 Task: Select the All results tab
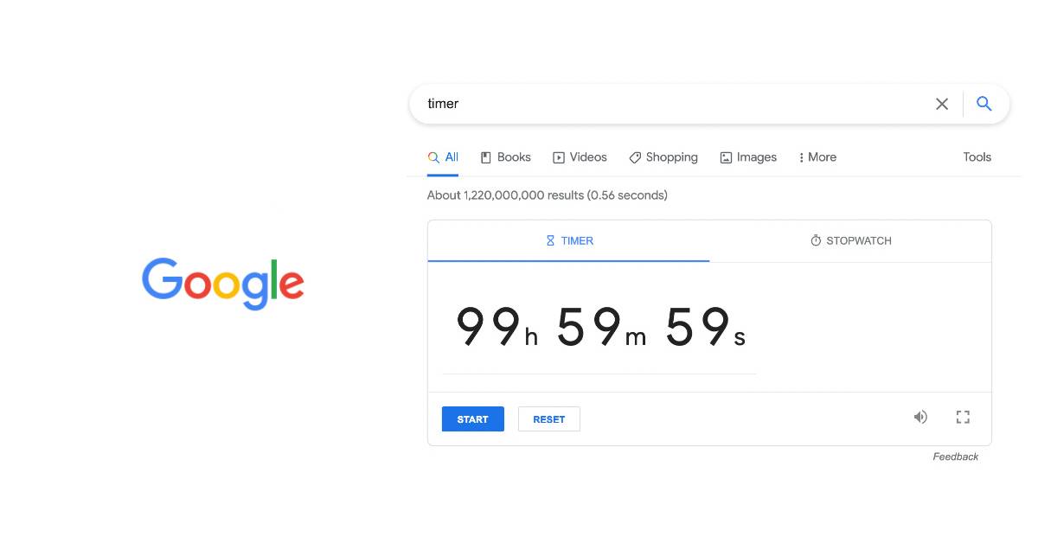[x=443, y=157]
